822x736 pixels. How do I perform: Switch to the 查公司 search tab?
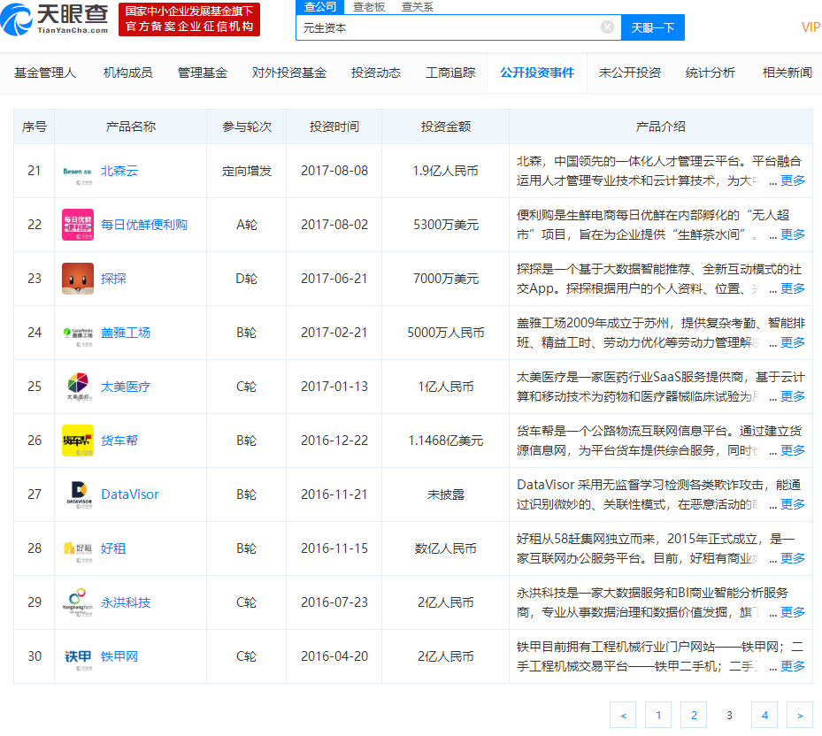(319, 7)
